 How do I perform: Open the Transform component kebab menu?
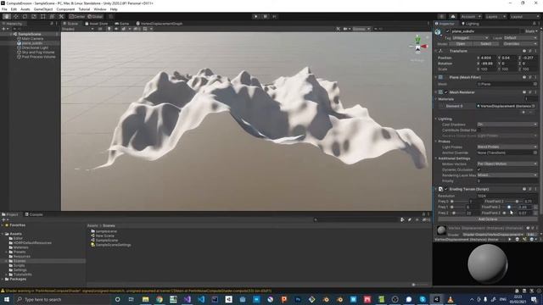coord(535,51)
